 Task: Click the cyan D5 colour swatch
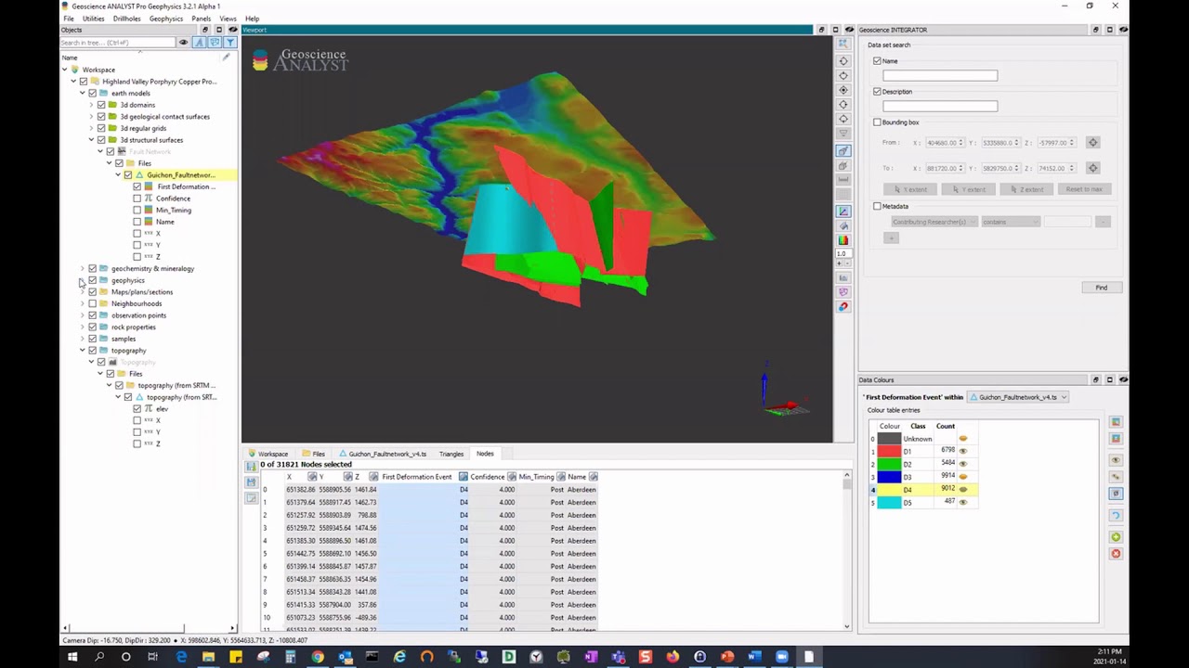(x=889, y=502)
